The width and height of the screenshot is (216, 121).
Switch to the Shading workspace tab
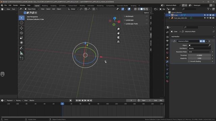point(82,6)
